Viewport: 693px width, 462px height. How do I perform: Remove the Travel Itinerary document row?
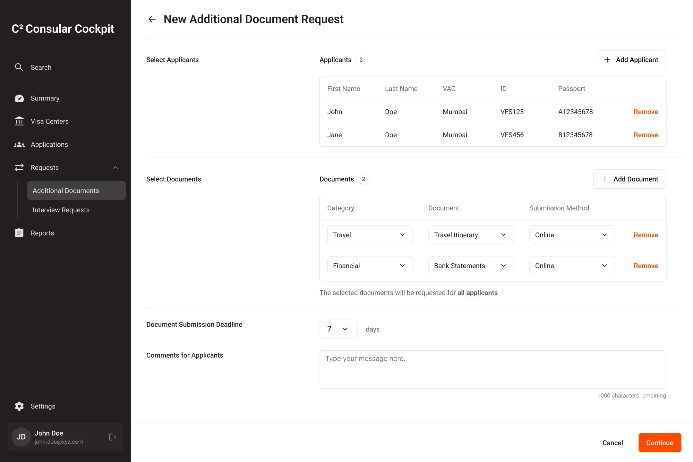click(646, 235)
